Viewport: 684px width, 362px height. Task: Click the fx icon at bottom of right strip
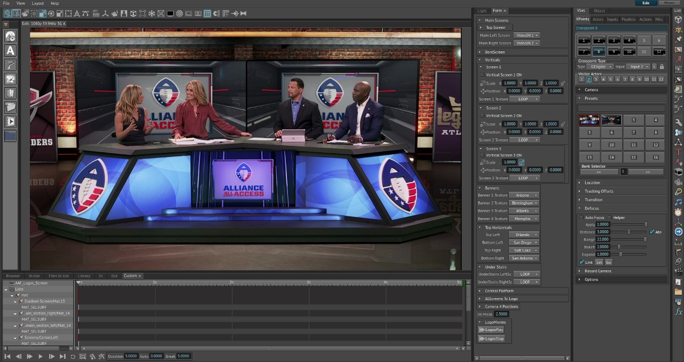click(678, 311)
